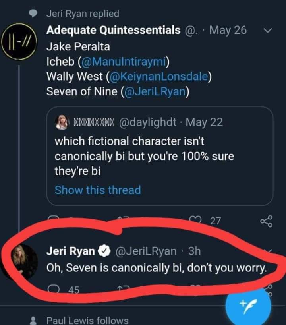Click 'Show this thread' link
Image resolution: width=286 pixels, height=325 pixels.
coord(97,190)
